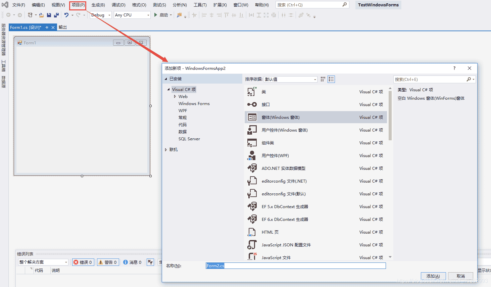Click the Redo arrow toolbar icon
491x287 pixels.
[77, 15]
